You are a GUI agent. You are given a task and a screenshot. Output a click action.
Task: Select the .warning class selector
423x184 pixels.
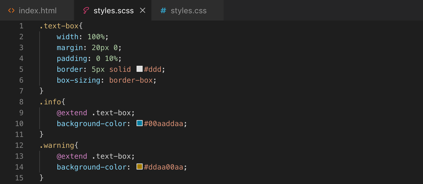tap(57, 145)
